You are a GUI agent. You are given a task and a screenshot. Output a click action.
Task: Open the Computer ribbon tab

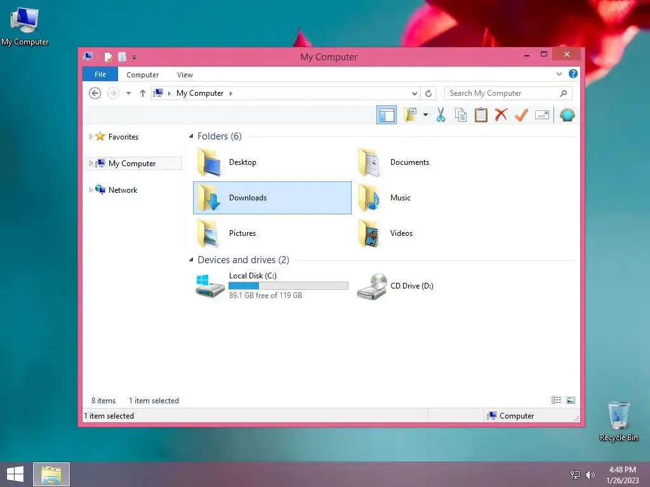click(x=143, y=75)
